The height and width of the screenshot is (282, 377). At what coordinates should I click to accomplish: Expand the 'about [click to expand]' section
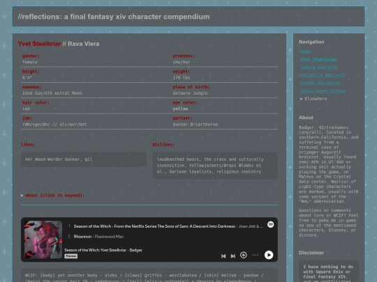pos(52,196)
